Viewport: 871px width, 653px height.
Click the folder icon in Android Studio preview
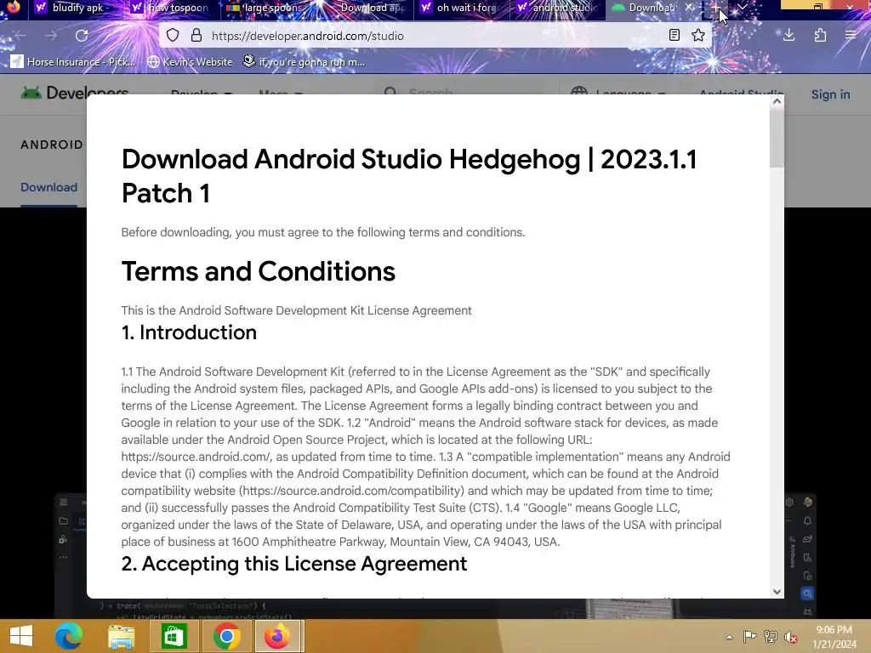tap(63, 521)
